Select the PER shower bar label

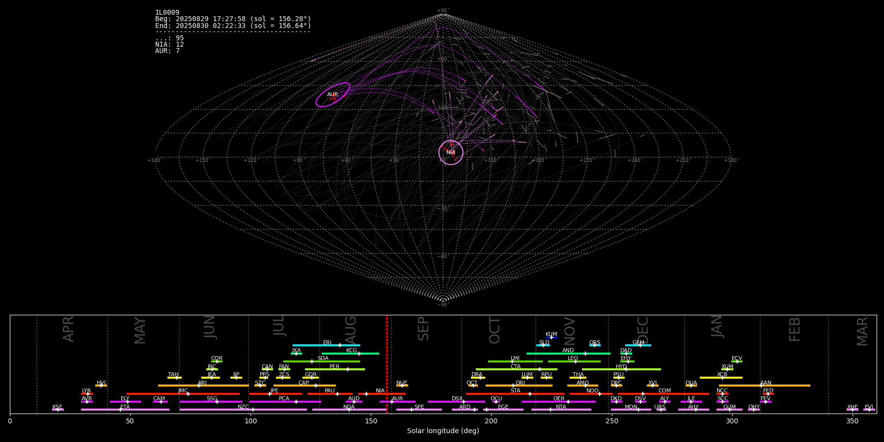coord(334,367)
